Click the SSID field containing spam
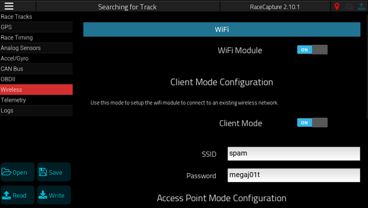This screenshot has width=368, height=208. (x=294, y=154)
